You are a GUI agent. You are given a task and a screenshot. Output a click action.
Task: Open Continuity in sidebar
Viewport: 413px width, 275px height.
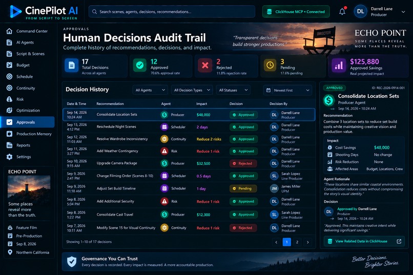(x=28, y=88)
